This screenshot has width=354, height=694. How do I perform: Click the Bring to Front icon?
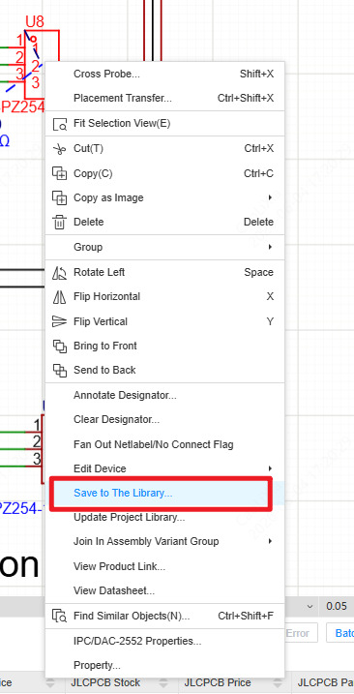pyautogui.click(x=59, y=346)
